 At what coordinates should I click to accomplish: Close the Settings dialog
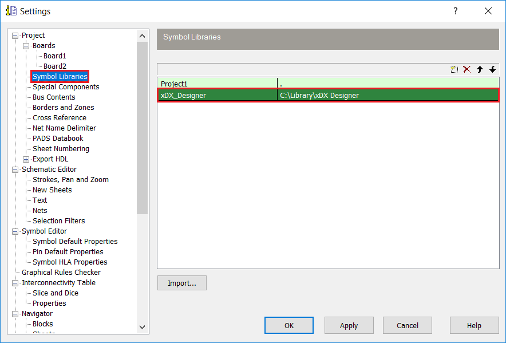(x=488, y=11)
